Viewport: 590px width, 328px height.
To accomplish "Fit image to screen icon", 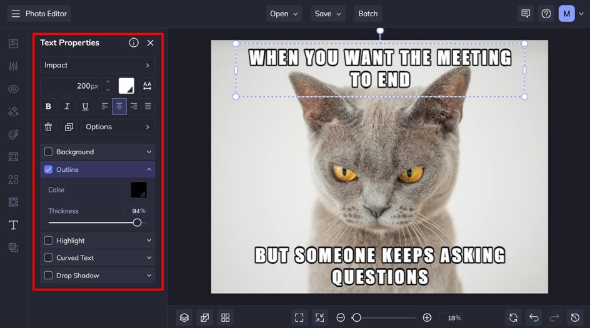I will (299, 318).
